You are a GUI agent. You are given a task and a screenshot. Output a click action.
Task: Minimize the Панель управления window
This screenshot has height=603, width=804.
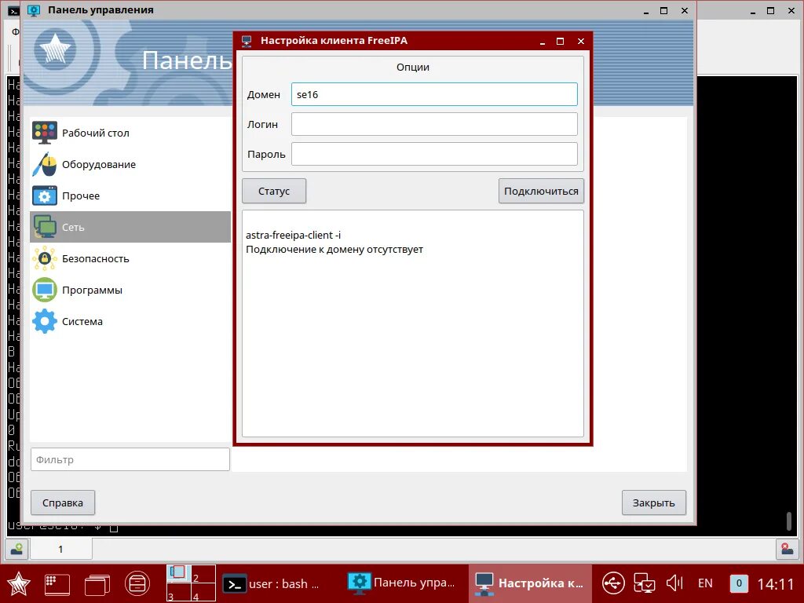646,11
